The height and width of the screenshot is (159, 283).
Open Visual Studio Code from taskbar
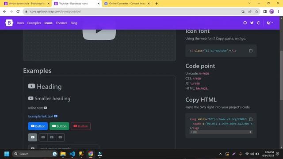tap(72, 154)
